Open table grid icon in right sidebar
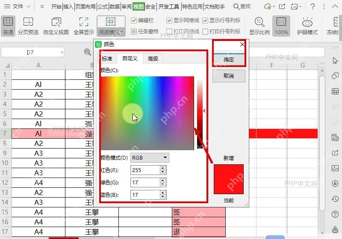 click(x=335, y=91)
